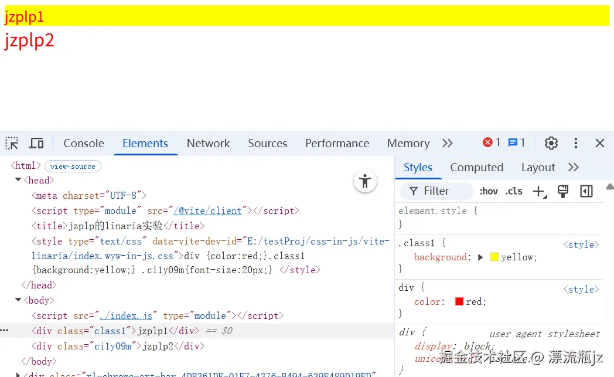Screen dimensions: 614x377
Task: Toggle element classes with .cls button
Action: [513, 191]
